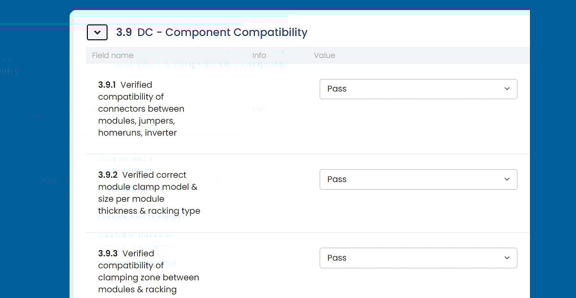Click the 3.9.3 clamping zone row label
Screen dimensions: 576x298
click(149, 271)
